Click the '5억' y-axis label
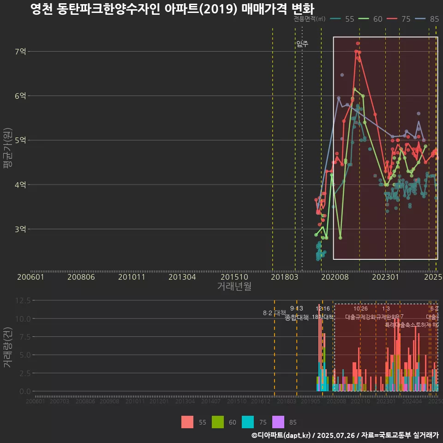Screen dimensions: 443x443 click(x=20, y=140)
